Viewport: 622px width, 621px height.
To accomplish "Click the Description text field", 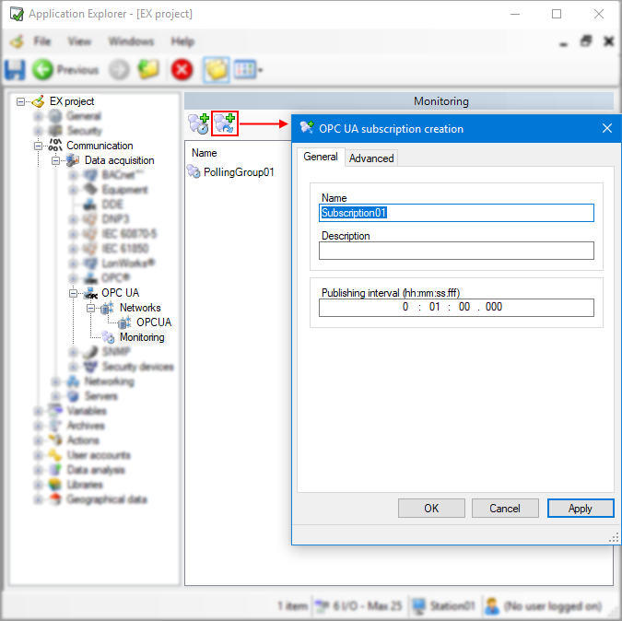I will click(x=456, y=251).
